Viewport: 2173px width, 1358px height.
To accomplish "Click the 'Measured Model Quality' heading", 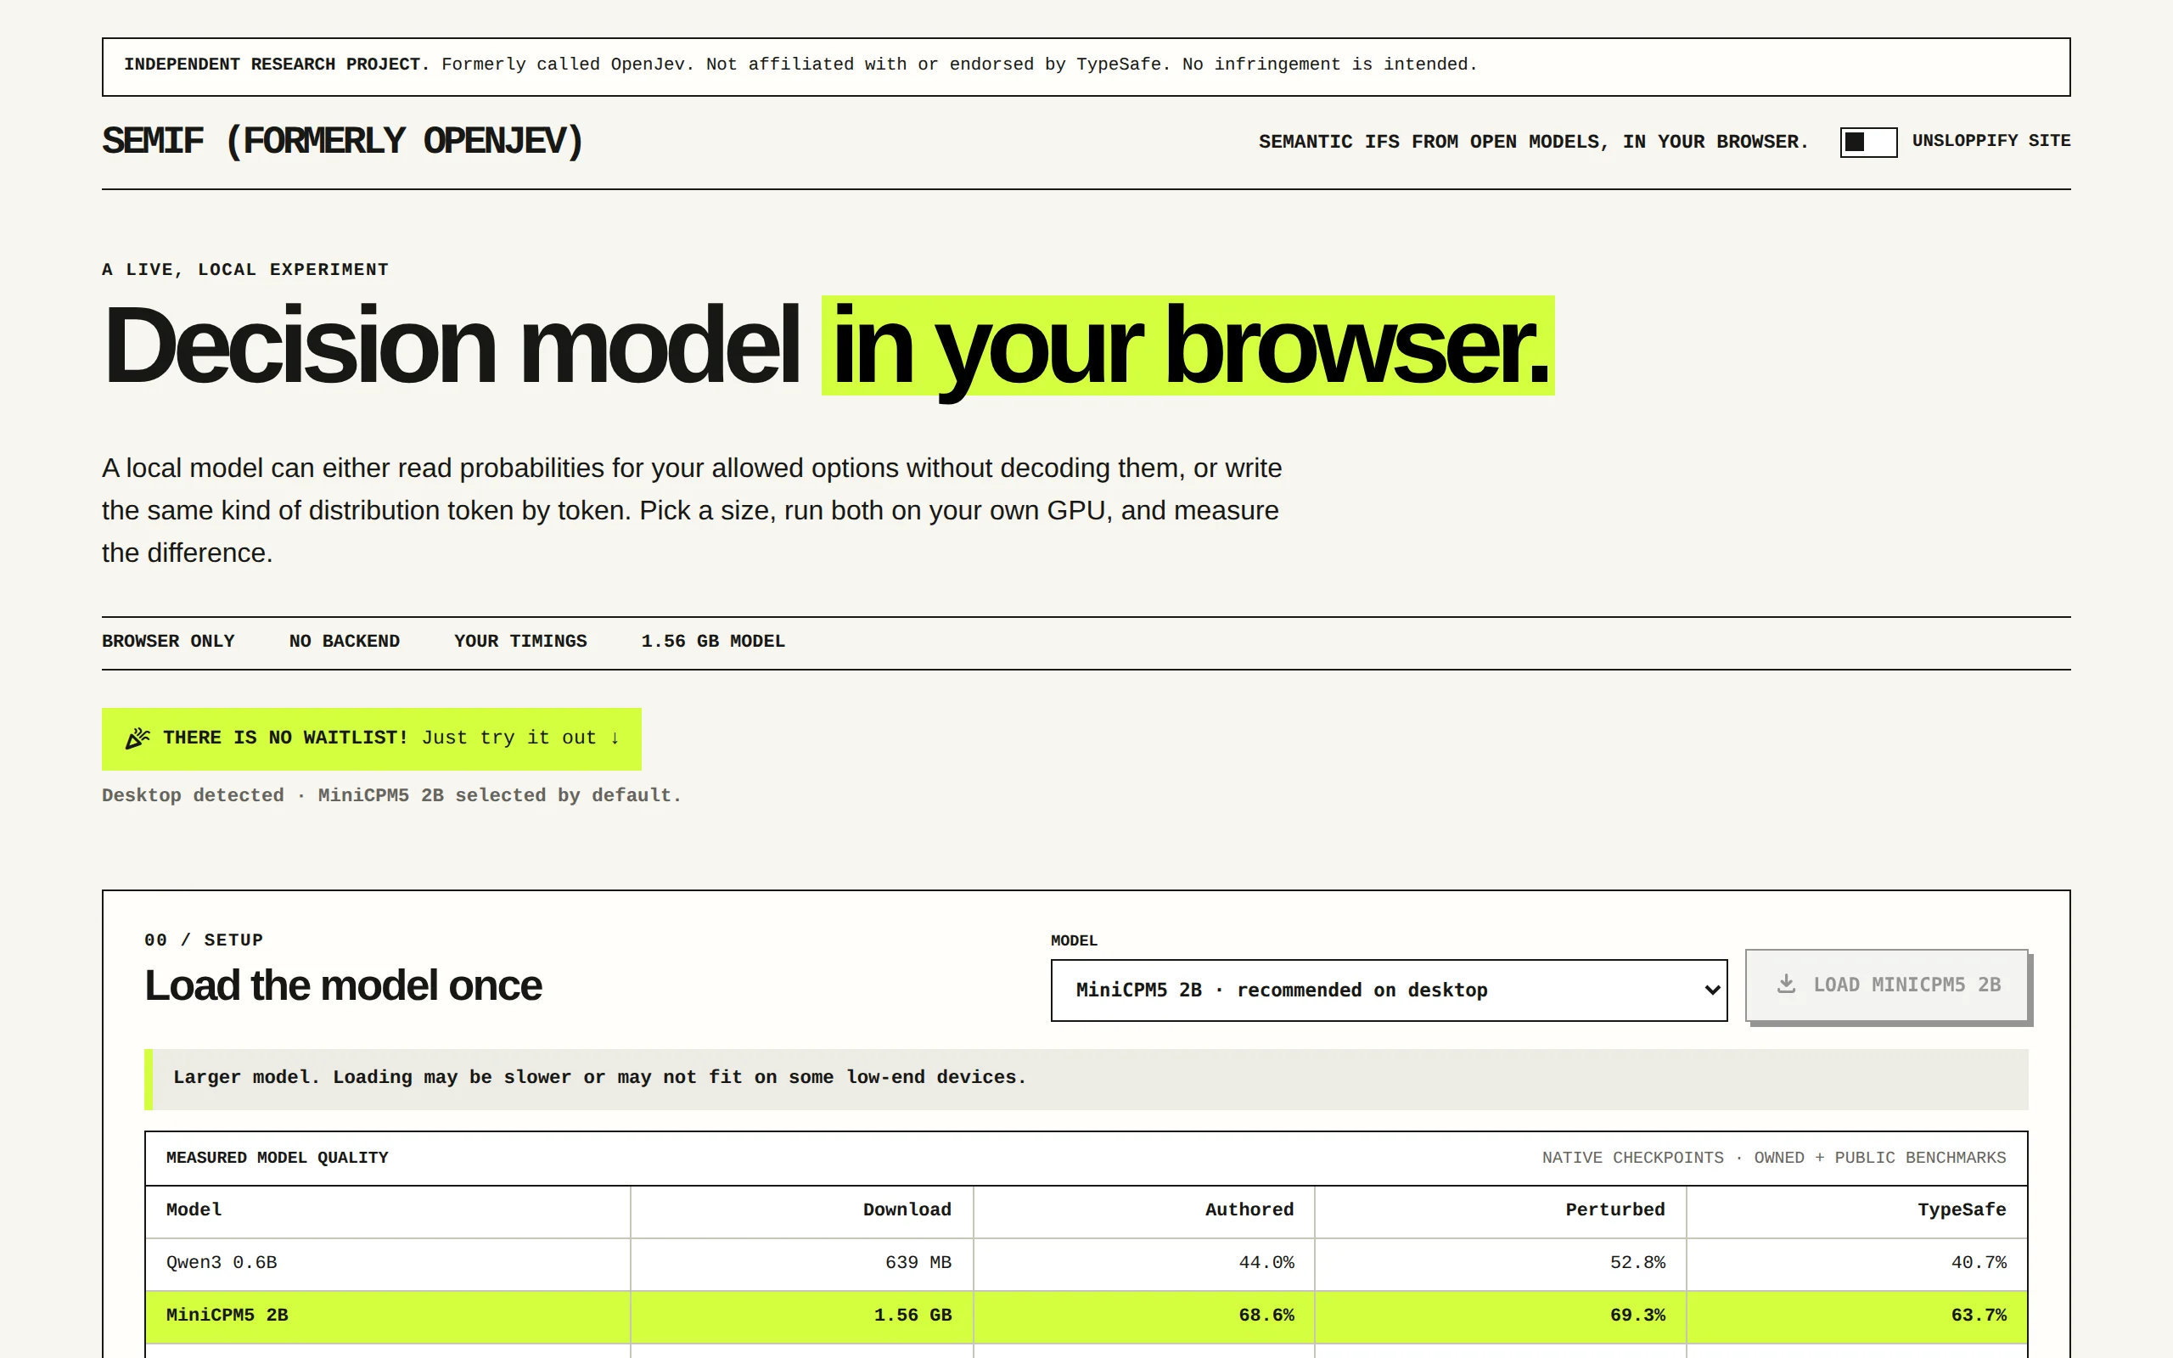I will pos(278,1158).
